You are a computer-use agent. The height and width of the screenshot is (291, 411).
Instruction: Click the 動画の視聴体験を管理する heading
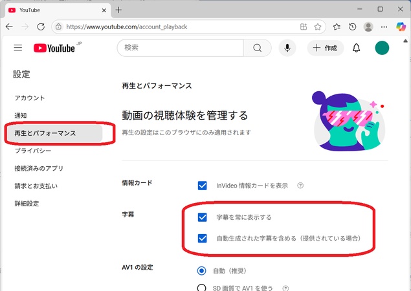click(185, 115)
